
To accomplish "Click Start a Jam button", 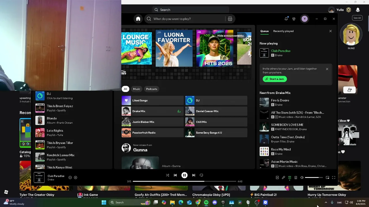I will point(275,79).
